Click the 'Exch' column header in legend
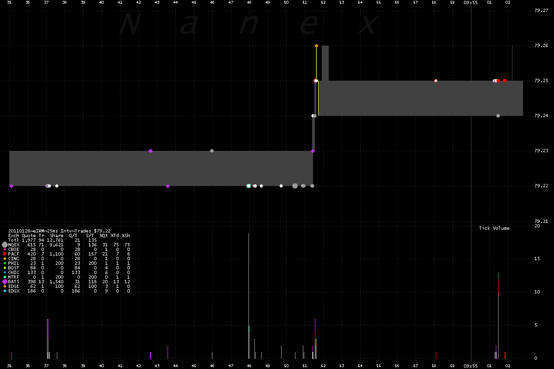The image size is (554, 369). 14,236
